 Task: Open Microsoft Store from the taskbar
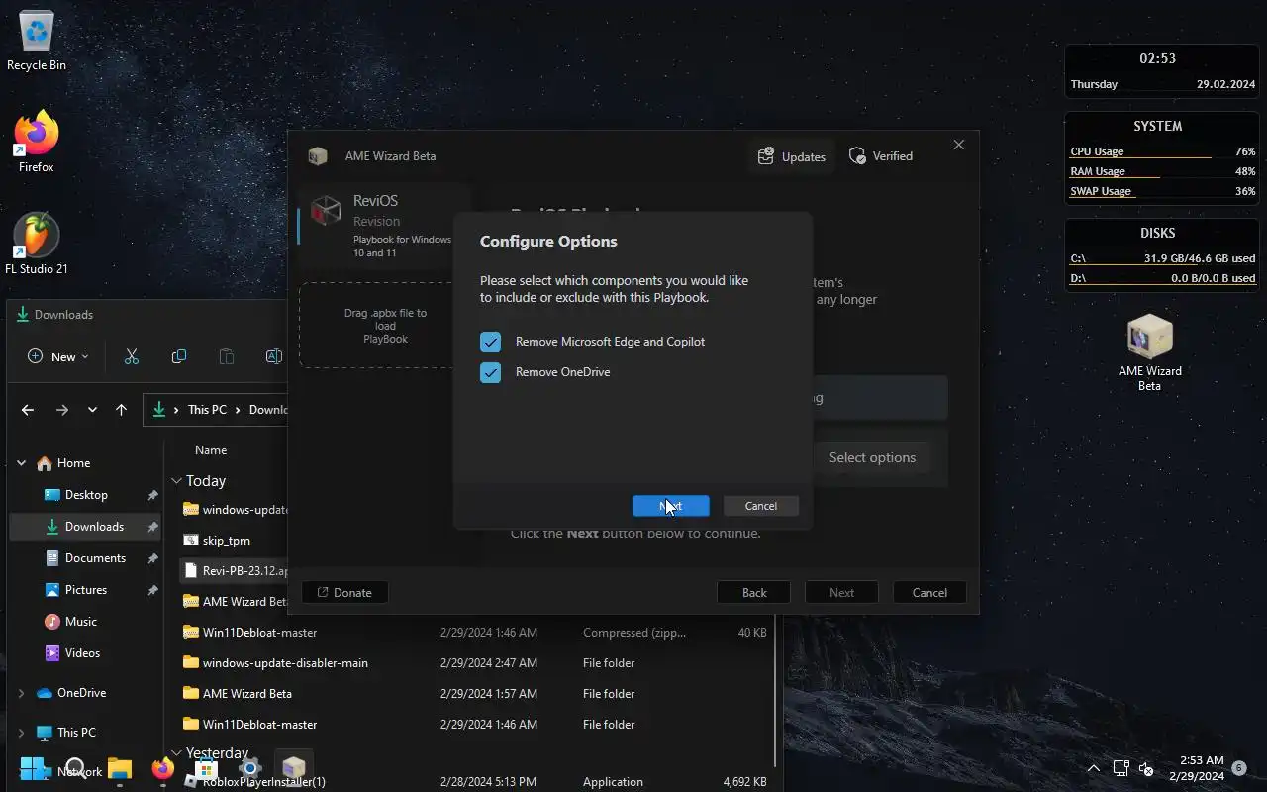click(207, 768)
